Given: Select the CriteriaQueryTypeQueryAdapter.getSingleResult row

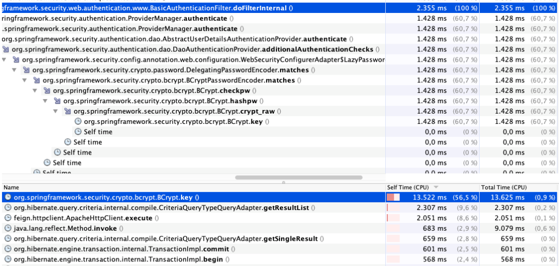Looking at the screenshot, I should tap(279, 239).
